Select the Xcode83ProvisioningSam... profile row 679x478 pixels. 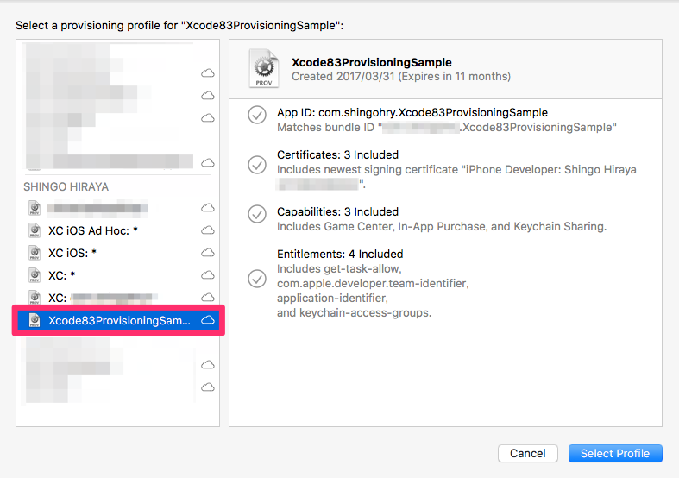click(x=118, y=320)
